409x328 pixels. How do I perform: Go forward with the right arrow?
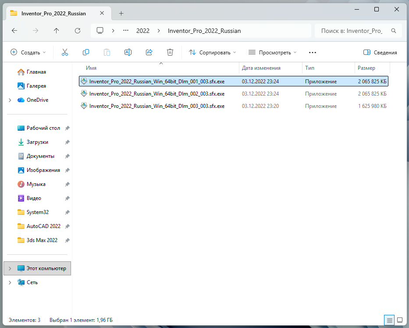coord(36,31)
